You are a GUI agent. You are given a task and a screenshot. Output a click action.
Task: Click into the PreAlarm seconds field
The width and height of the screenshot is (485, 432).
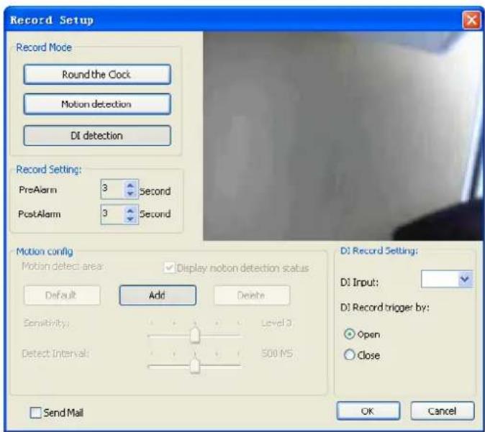point(112,189)
